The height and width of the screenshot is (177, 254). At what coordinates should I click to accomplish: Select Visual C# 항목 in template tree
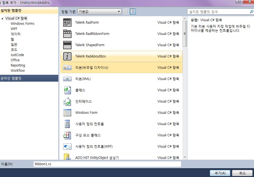click(16, 18)
